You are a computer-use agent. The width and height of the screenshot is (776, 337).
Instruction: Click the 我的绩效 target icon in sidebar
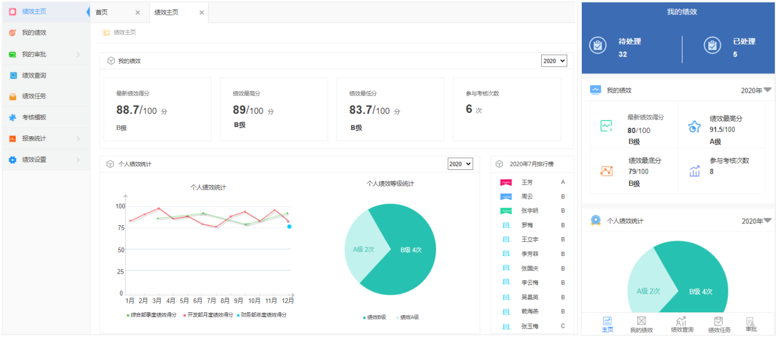coord(12,33)
